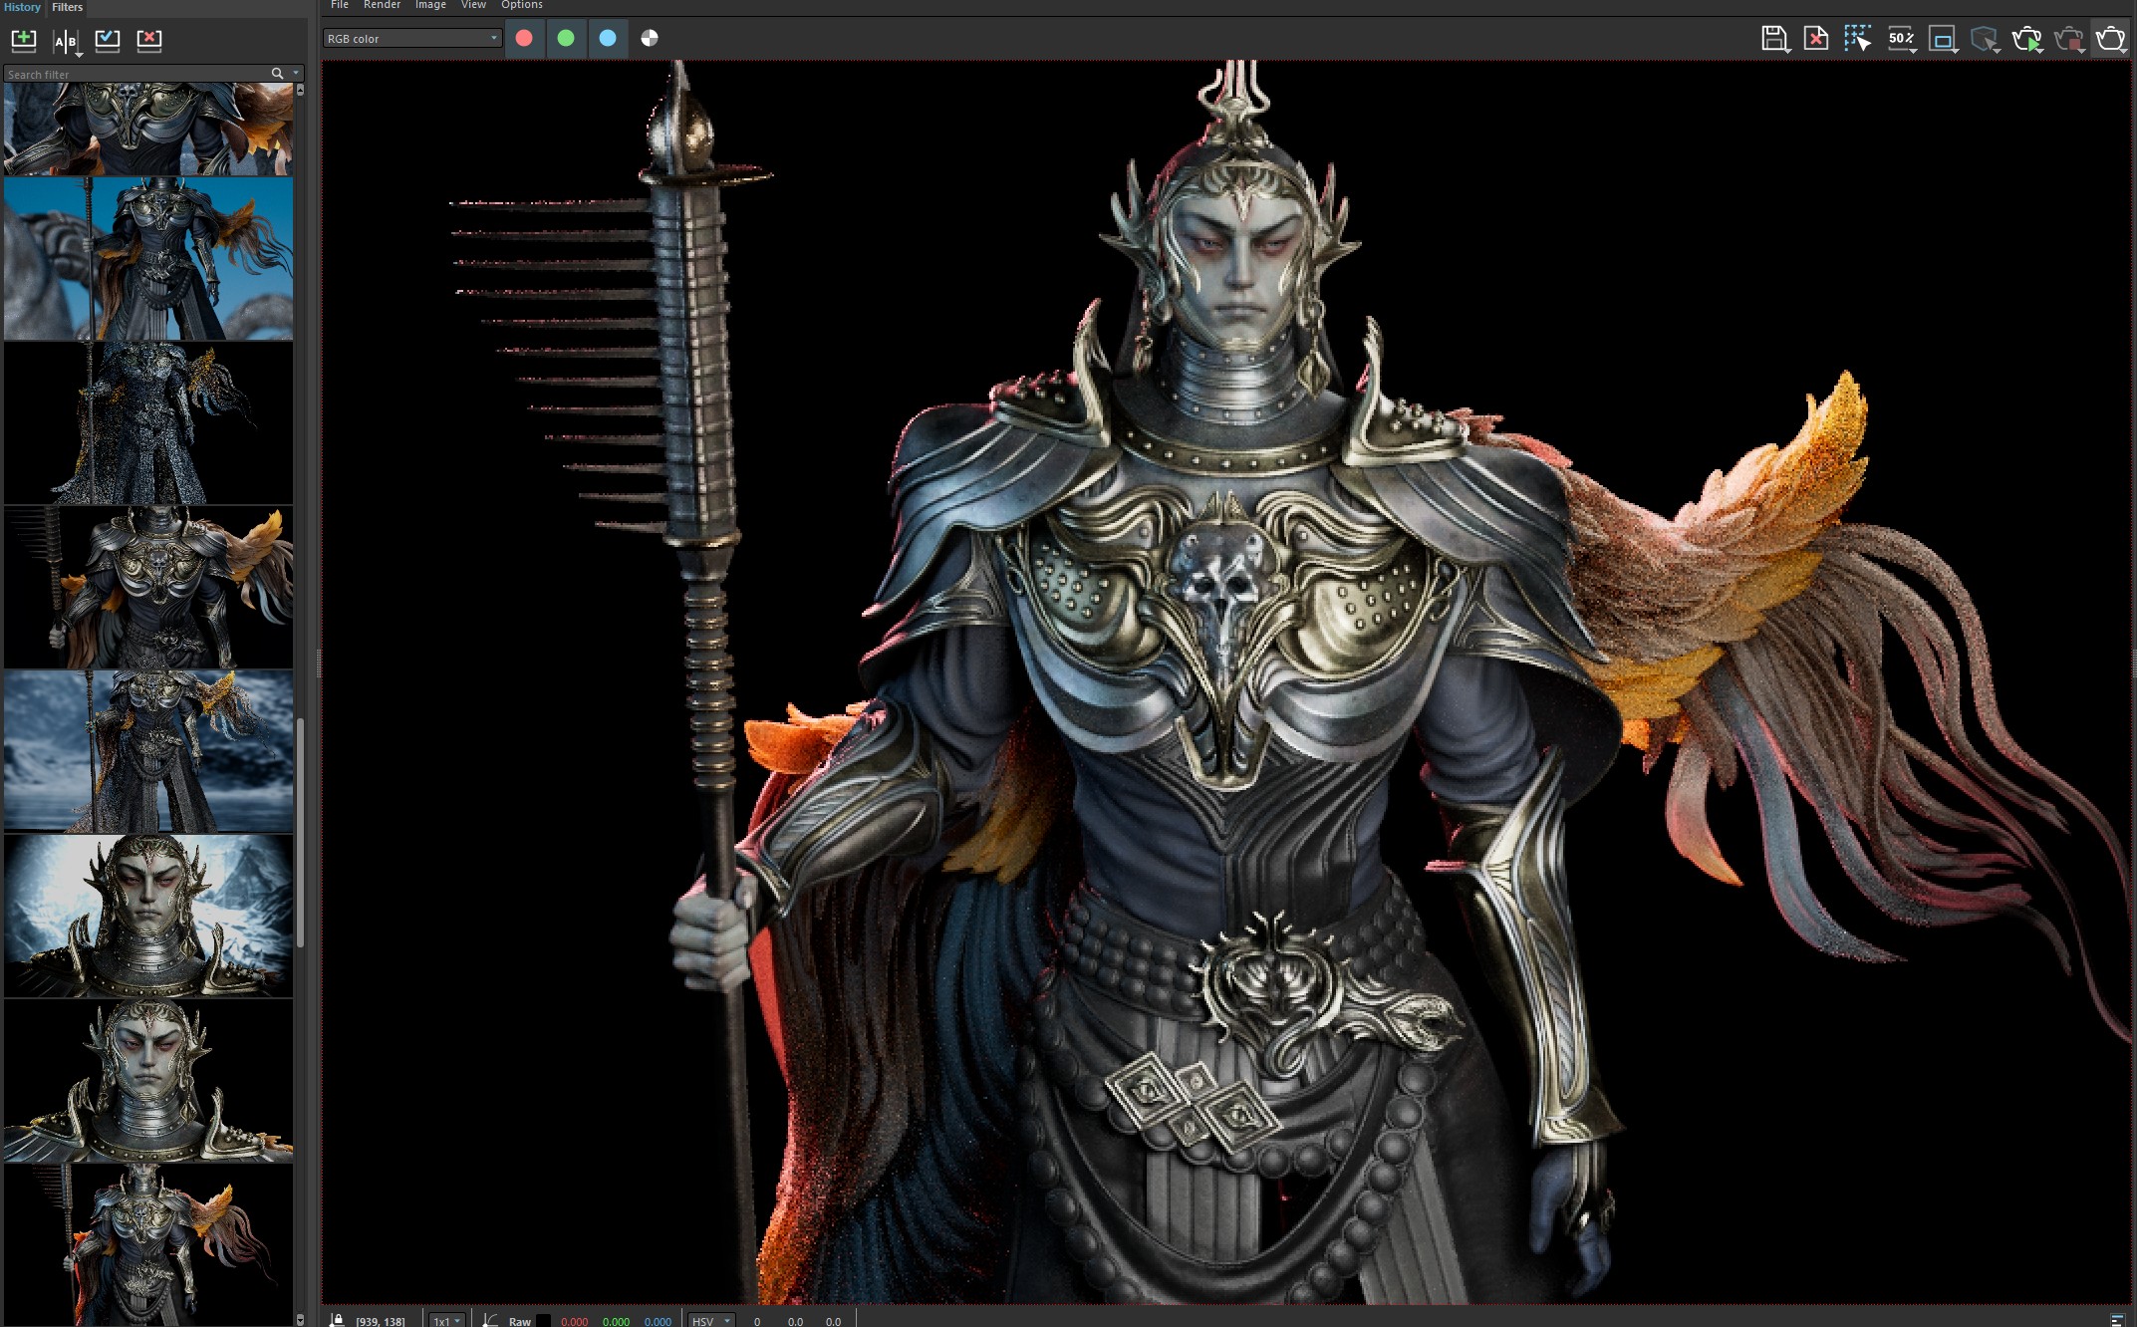Open the A/B compare tool

[66, 41]
